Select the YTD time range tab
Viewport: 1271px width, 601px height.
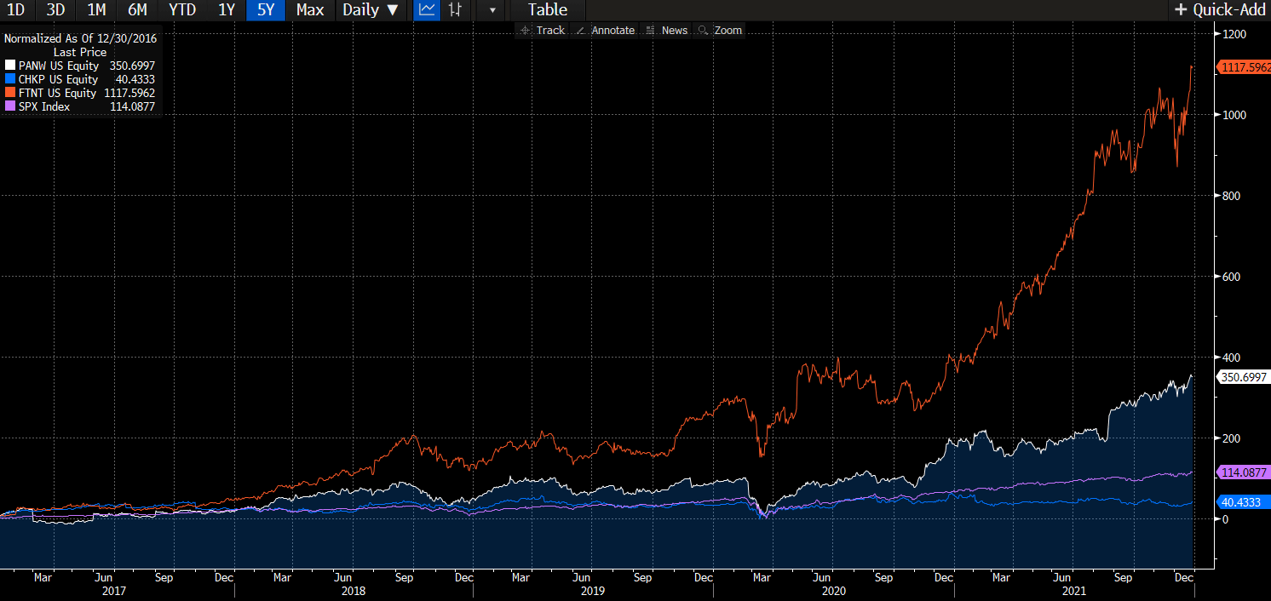pyautogui.click(x=181, y=10)
